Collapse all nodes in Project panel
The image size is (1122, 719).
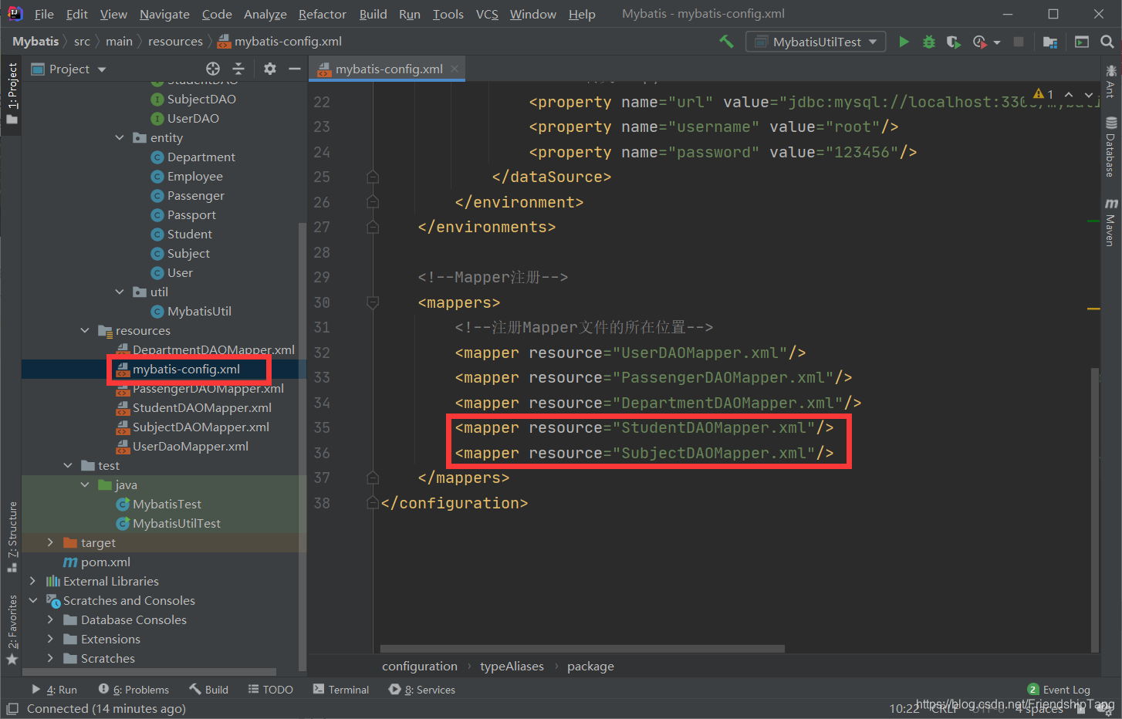pyautogui.click(x=238, y=69)
